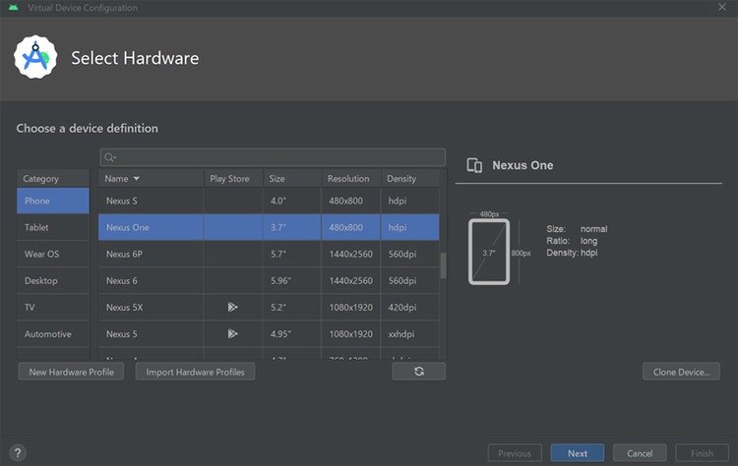Open help with the question mark icon
738x466 pixels.
18,453
